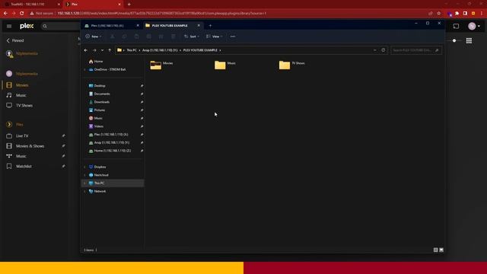This screenshot has height=274, width=487.
Task: Open the Sort dropdown in Explorer toolbar
Action: (191, 37)
